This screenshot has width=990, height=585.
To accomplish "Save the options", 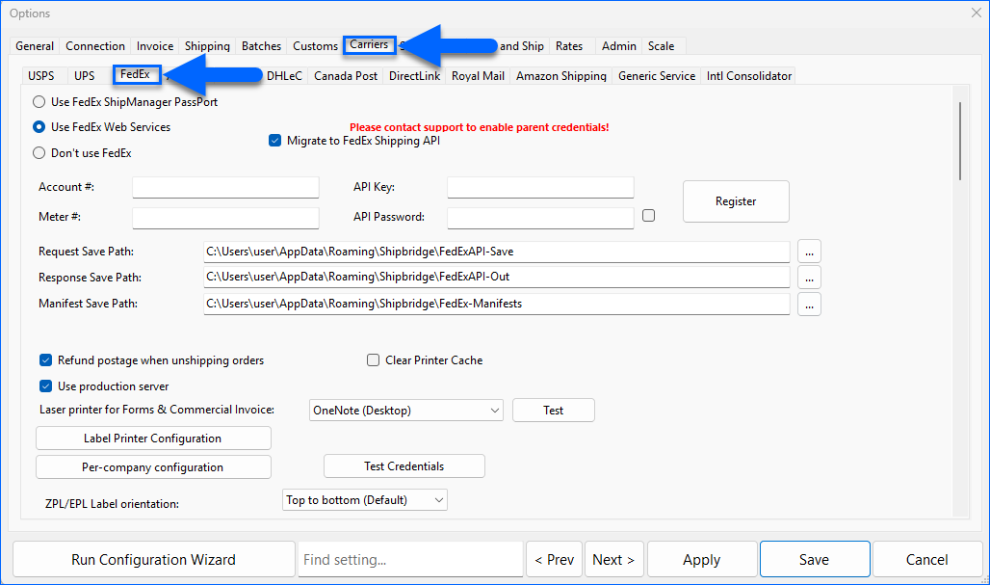I will 815,559.
